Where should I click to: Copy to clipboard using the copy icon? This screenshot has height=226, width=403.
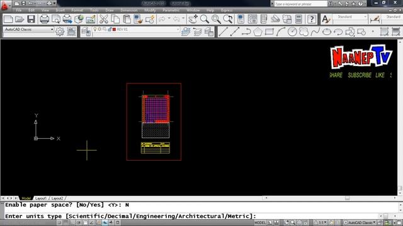click(115, 19)
